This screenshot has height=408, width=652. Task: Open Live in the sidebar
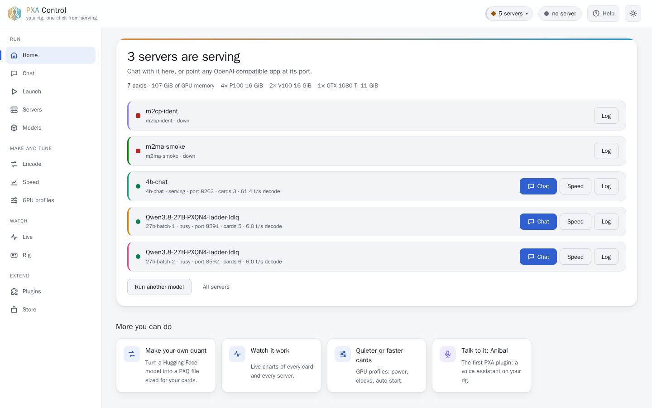coord(51,237)
